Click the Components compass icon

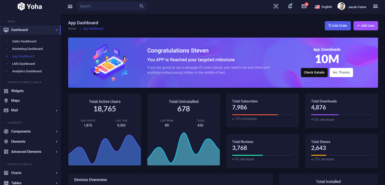click(x=6, y=132)
